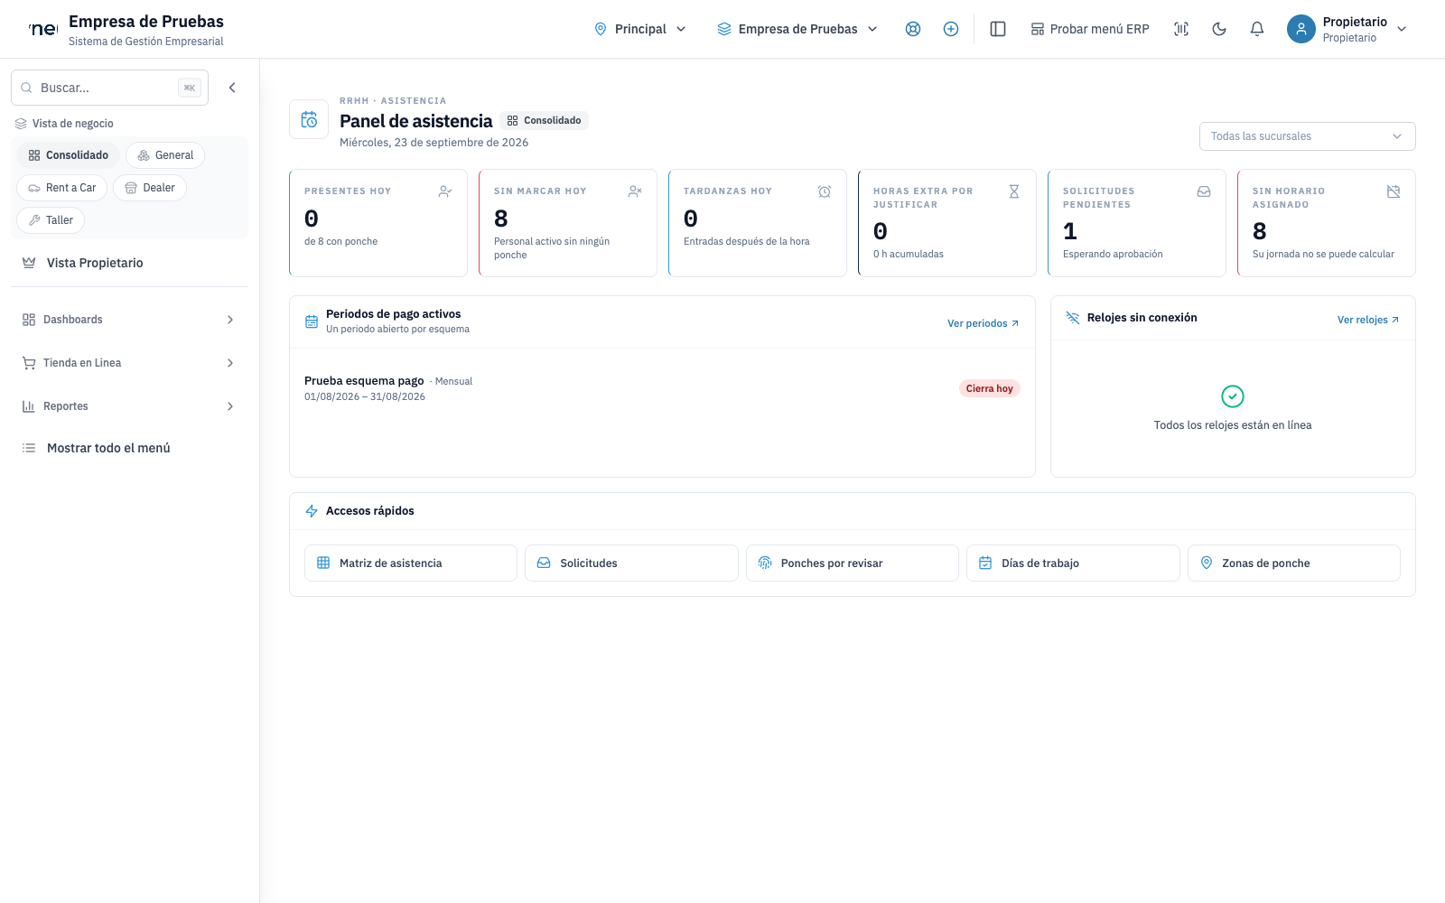
Task: Click the help lifebuoy icon in header
Action: (x=913, y=29)
